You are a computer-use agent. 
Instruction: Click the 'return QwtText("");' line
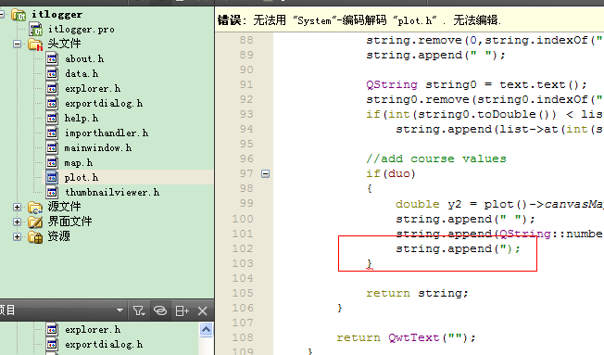click(x=407, y=338)
